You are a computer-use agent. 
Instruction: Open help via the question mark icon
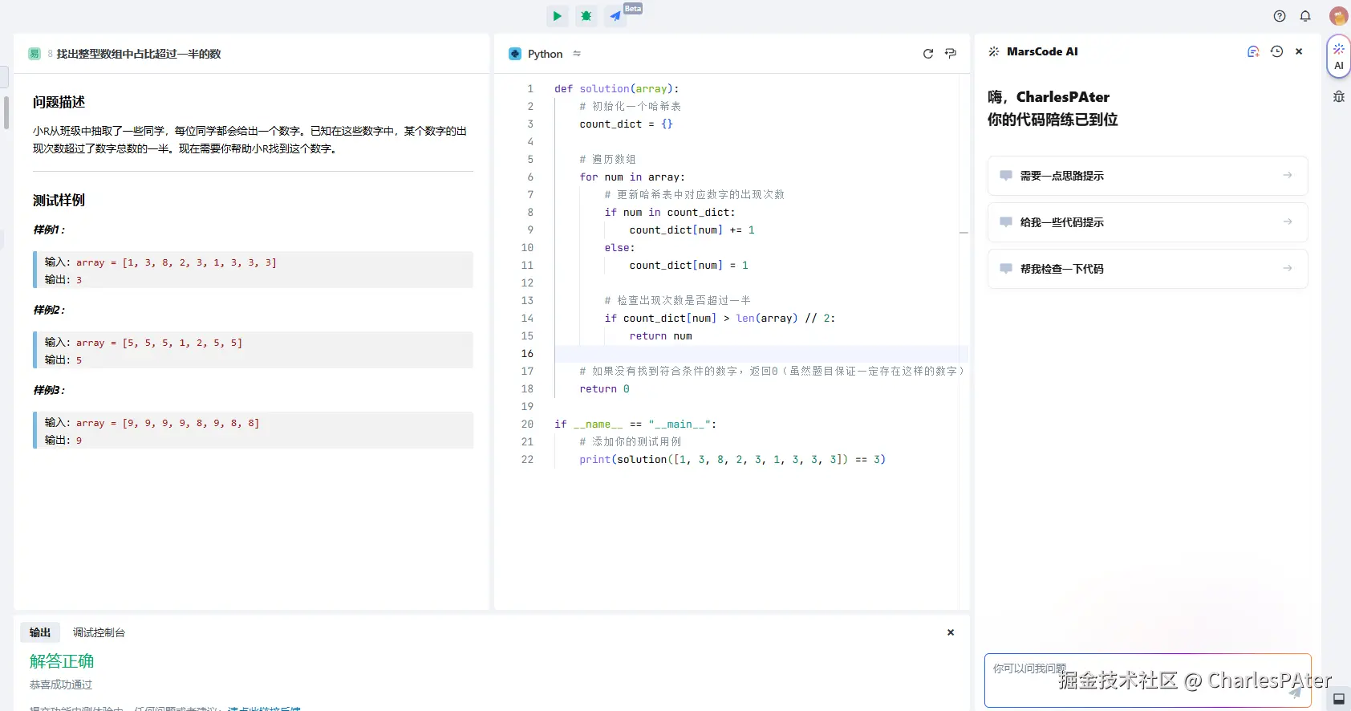(1280, 16)
